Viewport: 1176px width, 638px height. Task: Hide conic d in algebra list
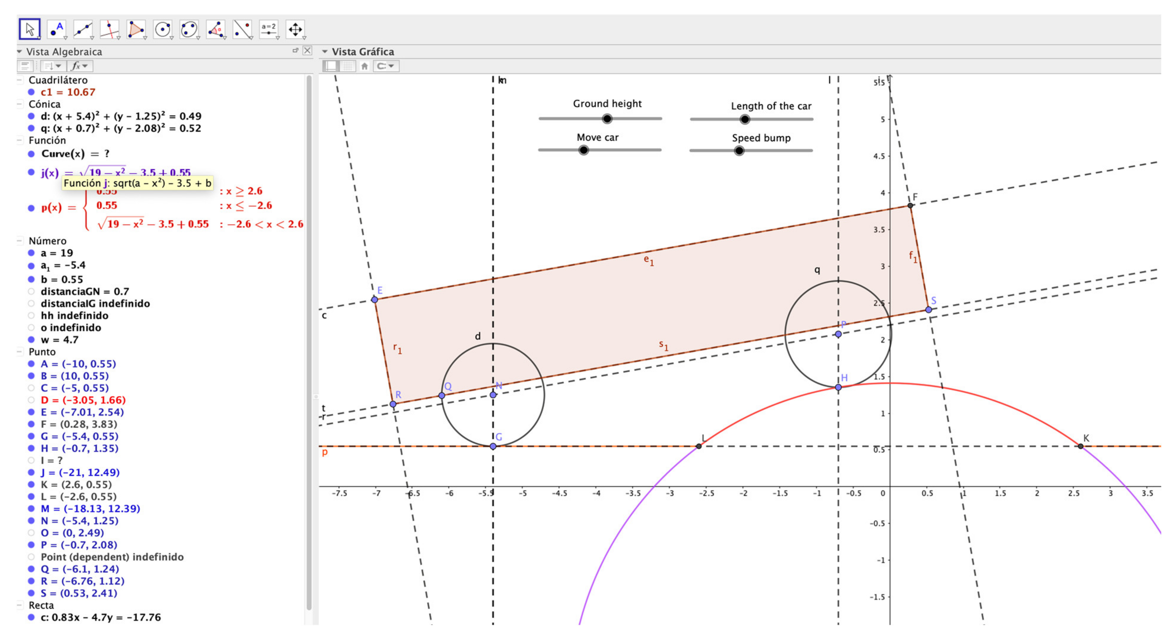point(31,117)
